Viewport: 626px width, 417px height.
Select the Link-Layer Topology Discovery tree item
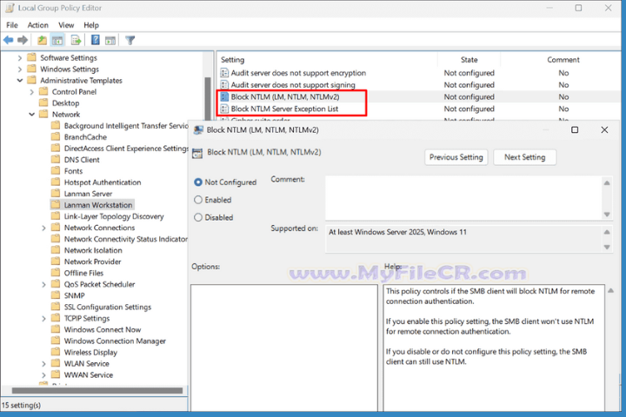(x=114, y=216)
